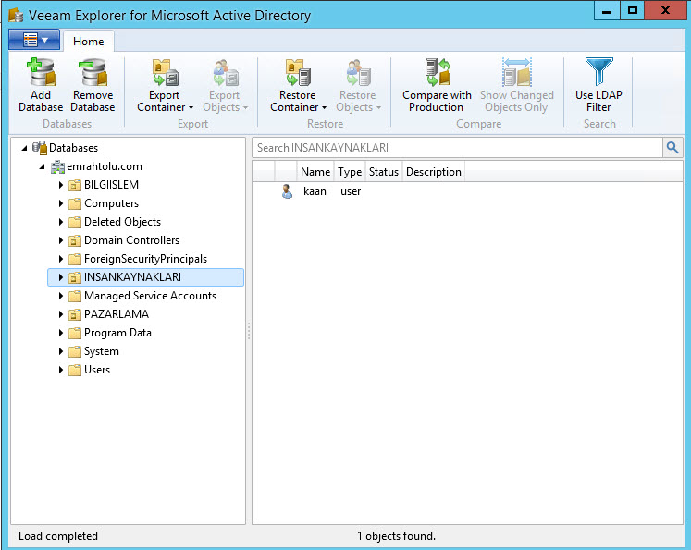Select the Users tree label

(x=97, y=370)
